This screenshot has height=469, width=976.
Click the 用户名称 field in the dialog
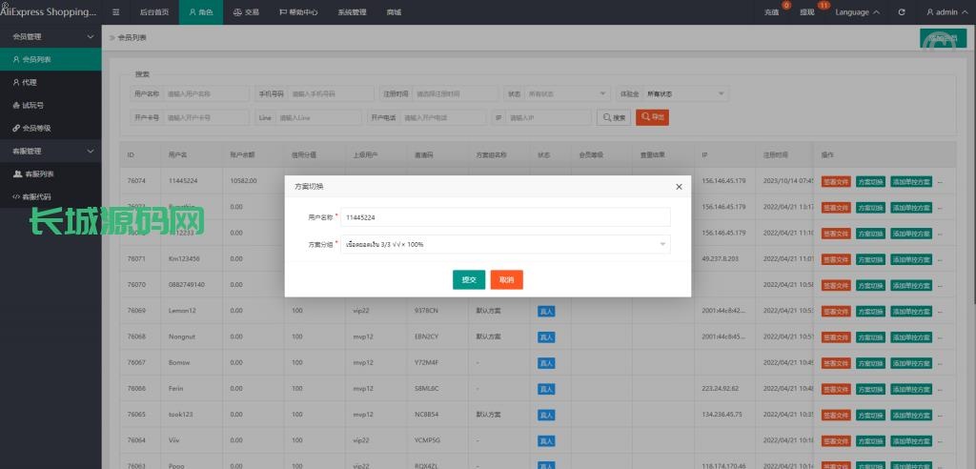pyautogui.click(x=504, y=217)
